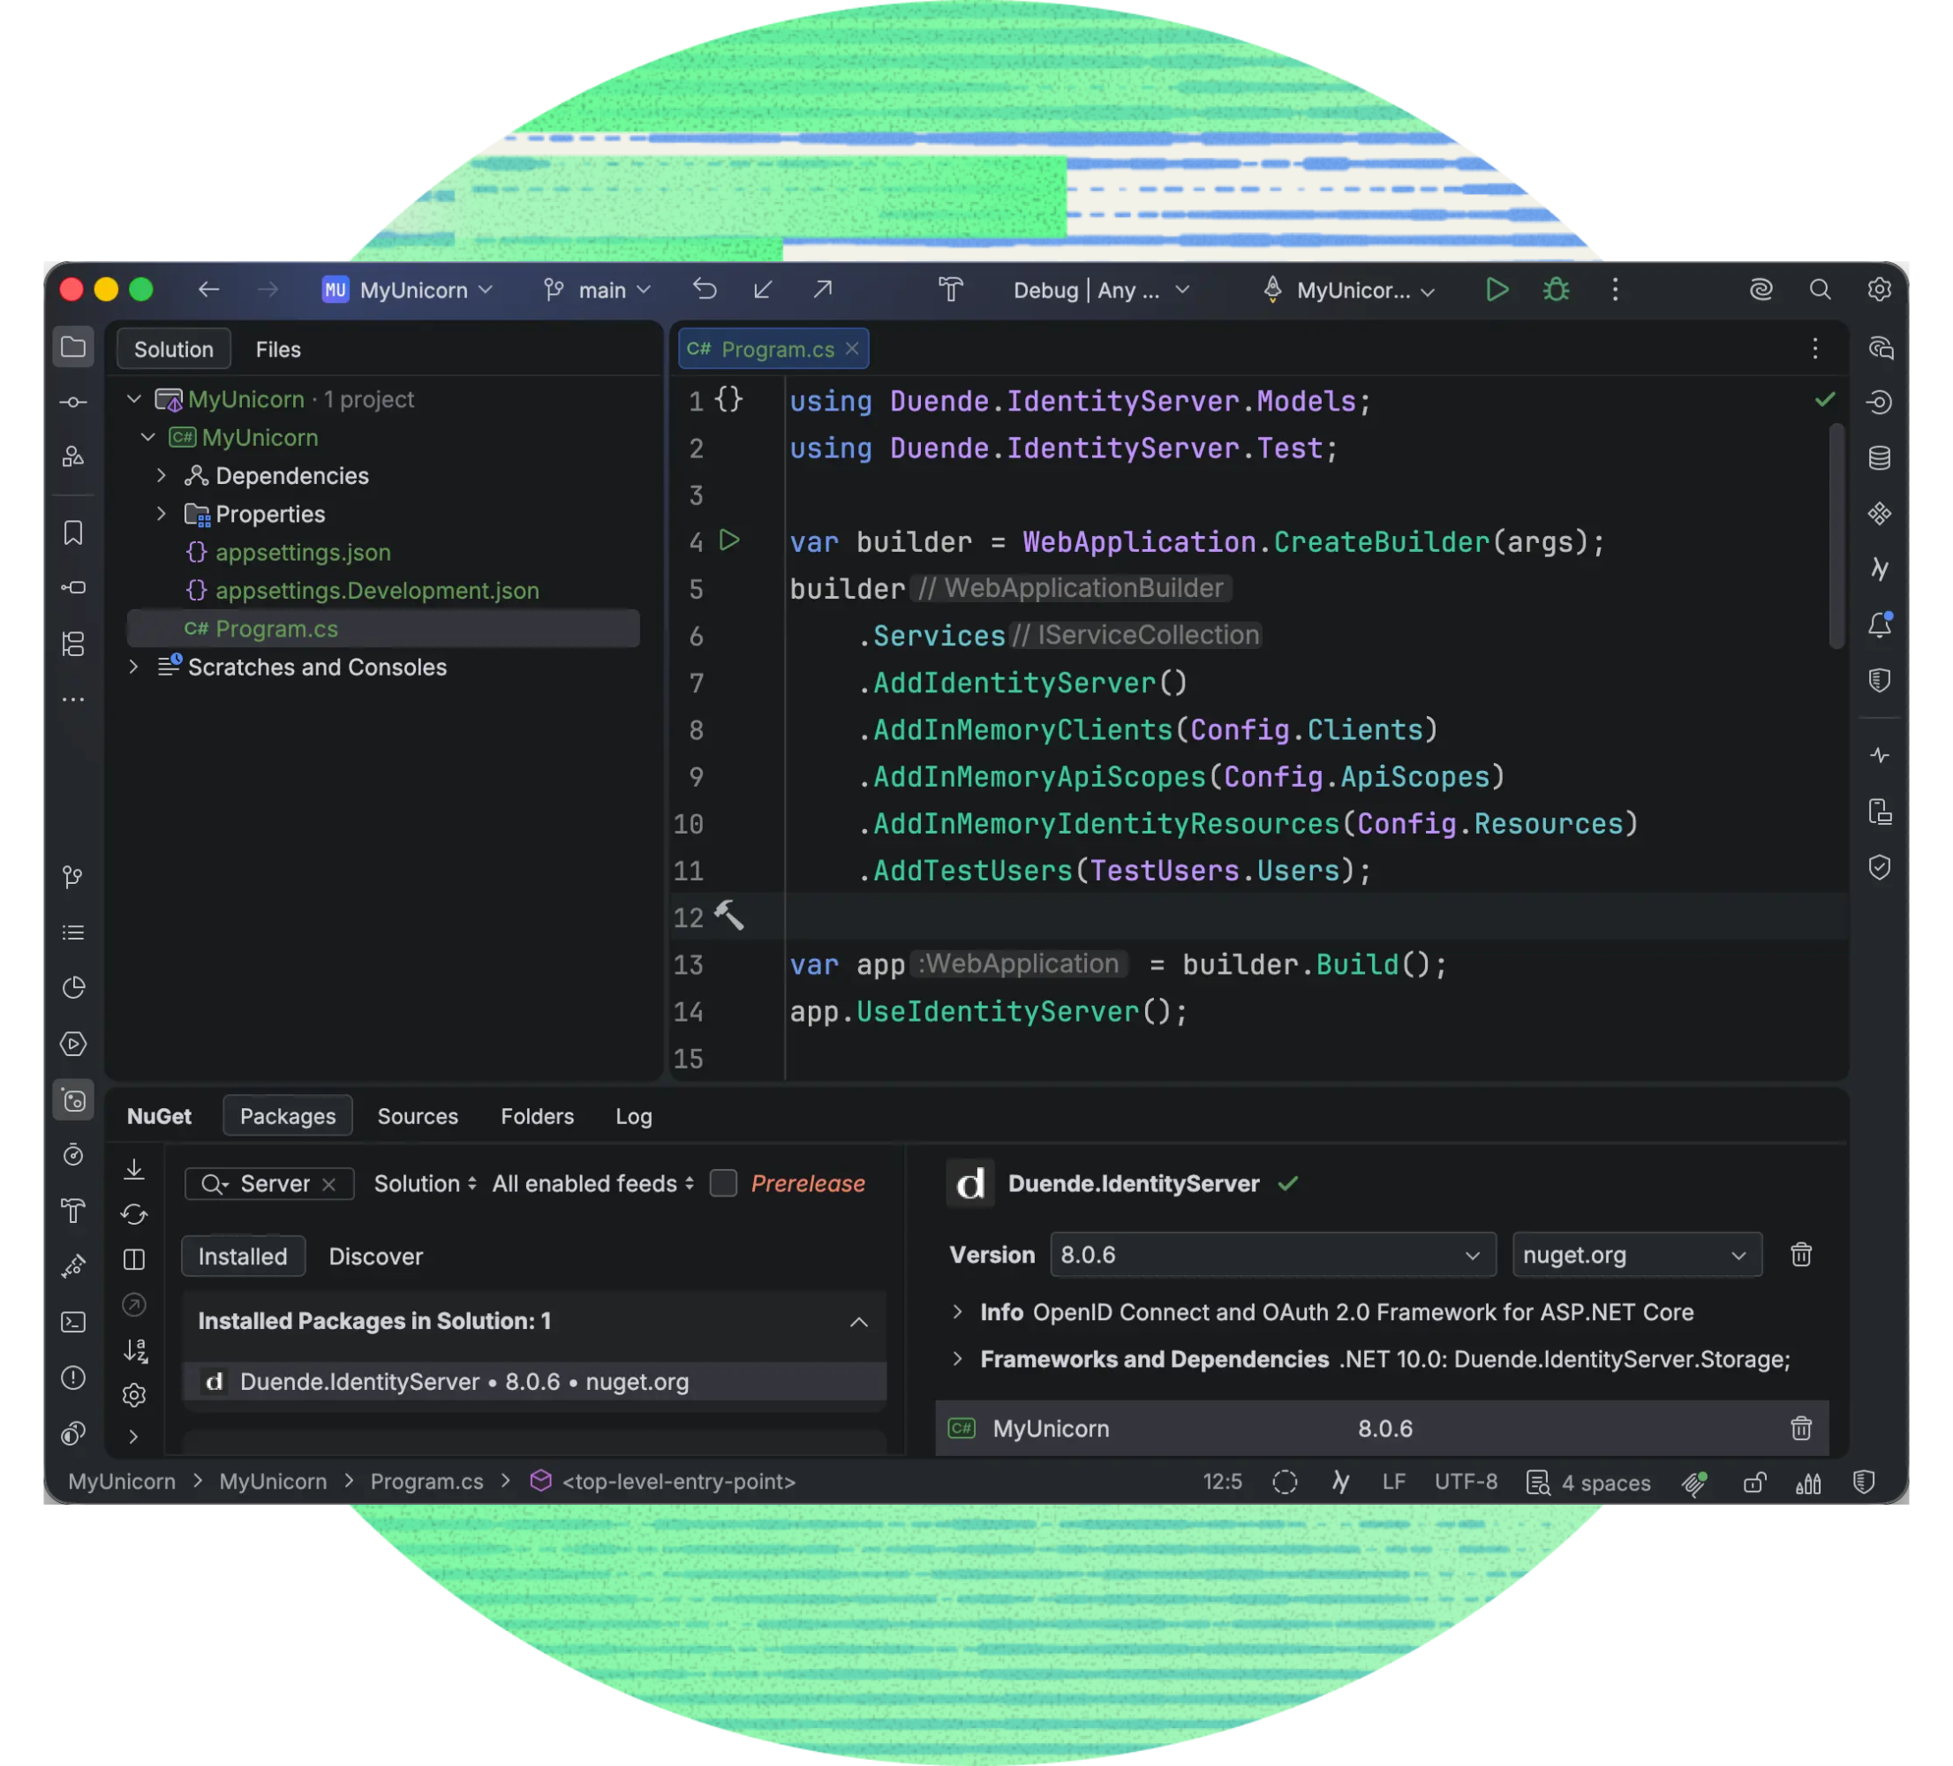
Task: Click the UTF-8 encoding in status bar
Action: (x=1466, y=1483)
